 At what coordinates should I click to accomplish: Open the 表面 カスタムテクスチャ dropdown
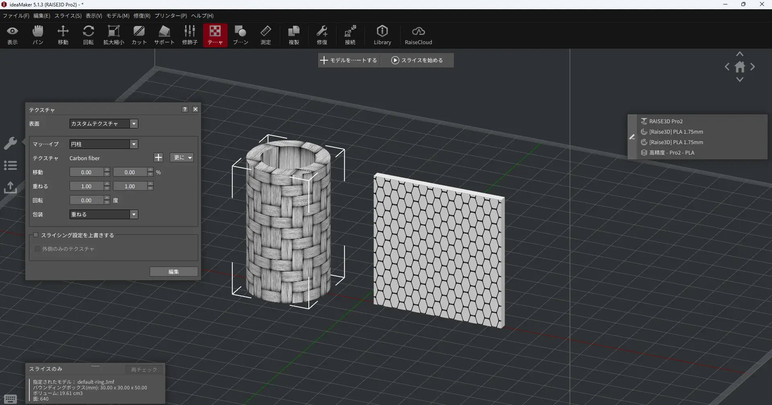(104, 124)
